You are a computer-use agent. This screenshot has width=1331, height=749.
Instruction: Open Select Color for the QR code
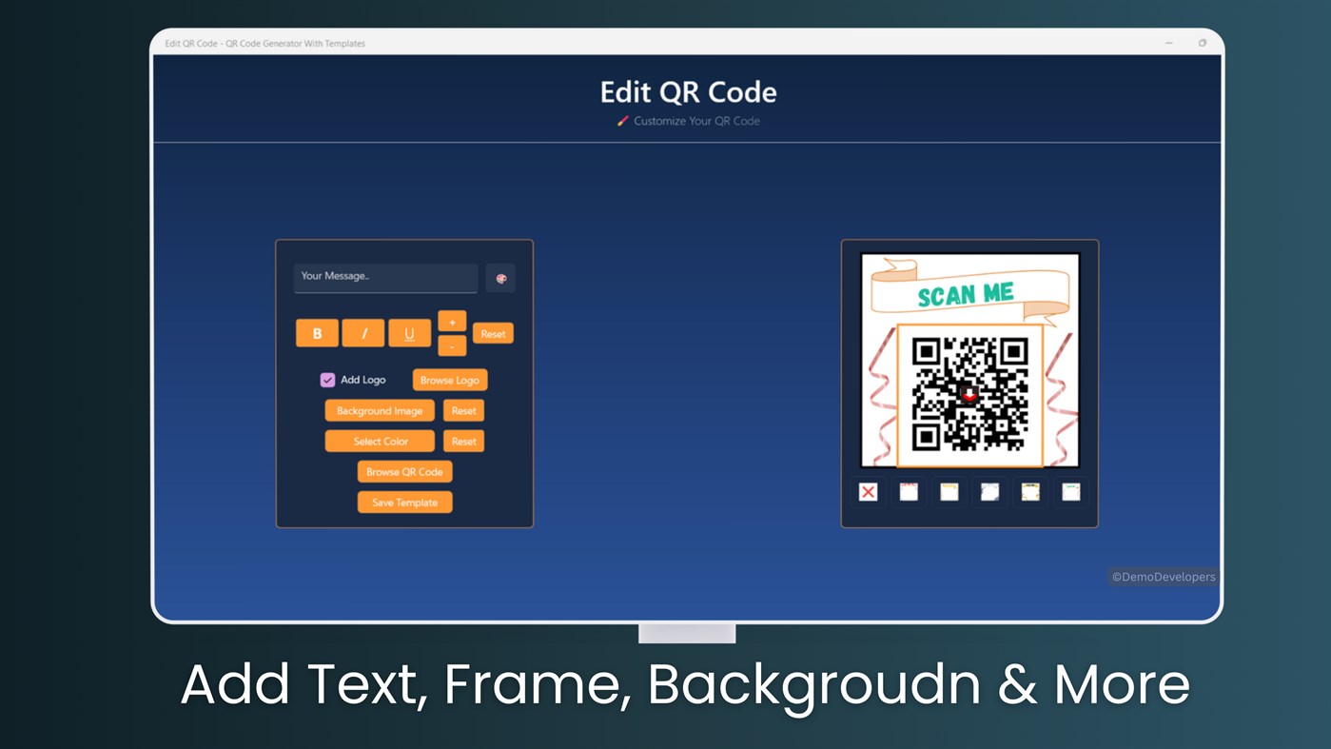tap(379, 441)
